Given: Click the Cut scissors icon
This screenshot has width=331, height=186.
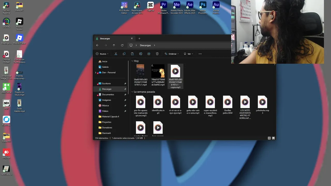Looking at the screenshot, I should (116, 54).
